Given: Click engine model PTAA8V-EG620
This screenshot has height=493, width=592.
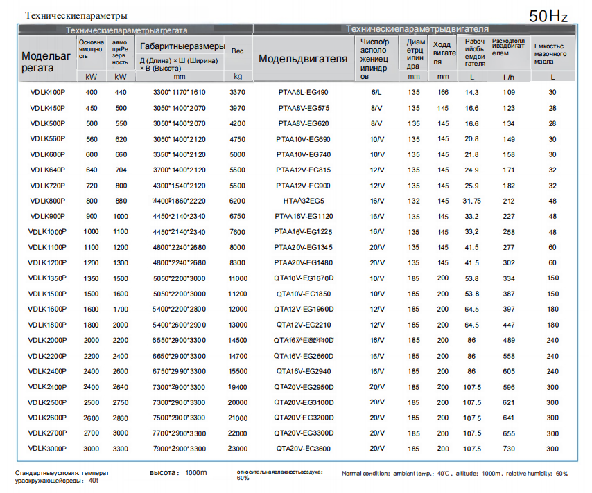Looking at the screenshot, I should (x=304, y=123).
